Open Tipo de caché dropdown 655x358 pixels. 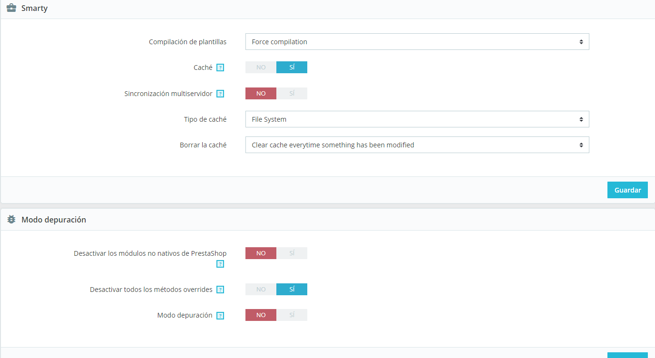(417, 119)
